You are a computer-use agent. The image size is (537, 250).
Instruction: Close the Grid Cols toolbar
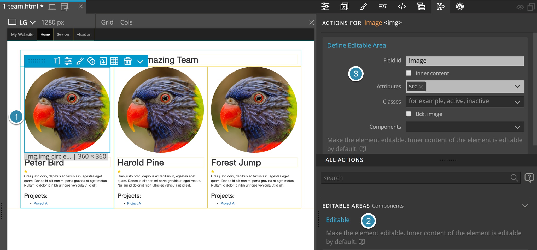coord(312,22)
